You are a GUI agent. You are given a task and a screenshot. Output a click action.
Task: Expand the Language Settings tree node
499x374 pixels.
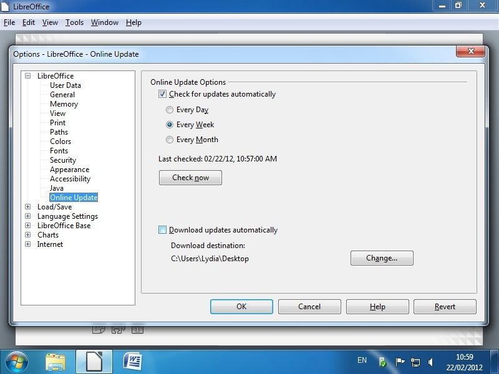27,216
